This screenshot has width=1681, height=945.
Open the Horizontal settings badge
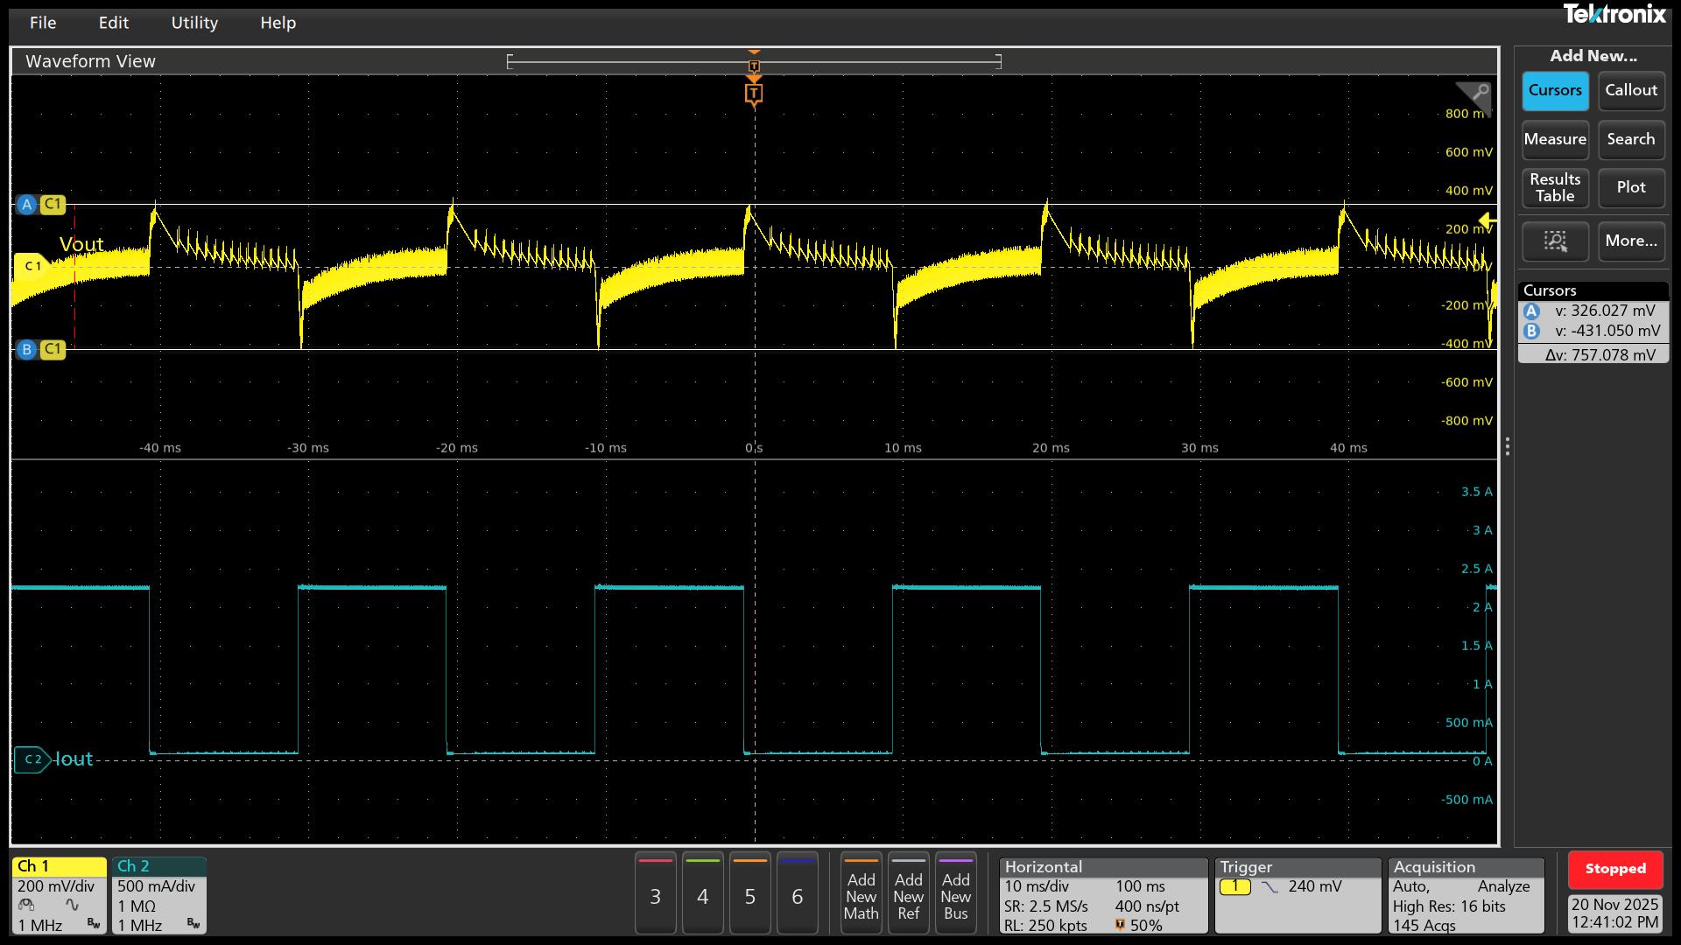1102,895
